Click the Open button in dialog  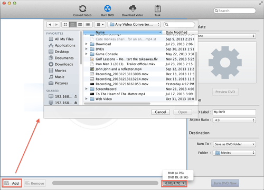[x=183, y=112]
